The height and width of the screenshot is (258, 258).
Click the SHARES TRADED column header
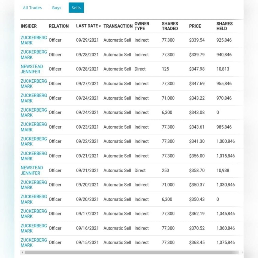tap(170, 26)
